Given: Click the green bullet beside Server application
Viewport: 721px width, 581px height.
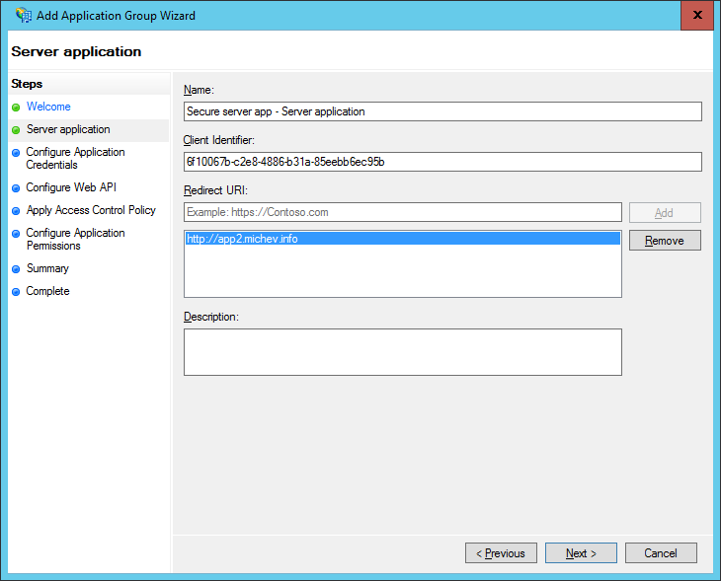Looking at the screenshot, I should 16,130.
